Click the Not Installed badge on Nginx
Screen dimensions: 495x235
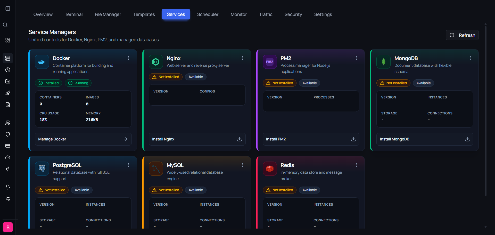tap(166, 77)
